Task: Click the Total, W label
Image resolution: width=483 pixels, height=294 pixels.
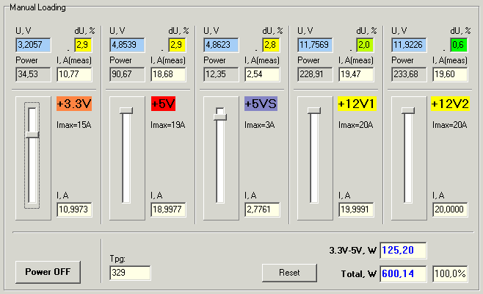Action: [x=359, y=274]
